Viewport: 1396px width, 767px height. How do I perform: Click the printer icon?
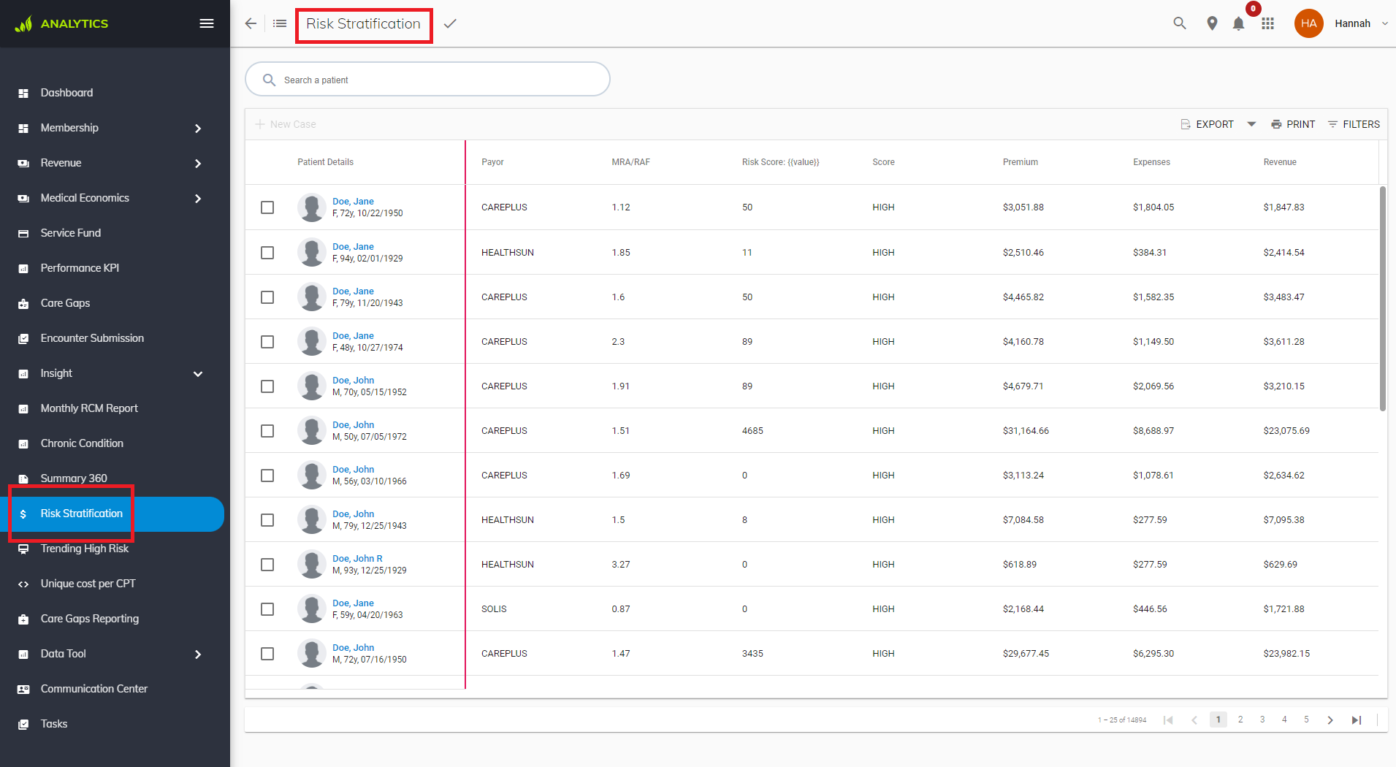[1276, 124]
